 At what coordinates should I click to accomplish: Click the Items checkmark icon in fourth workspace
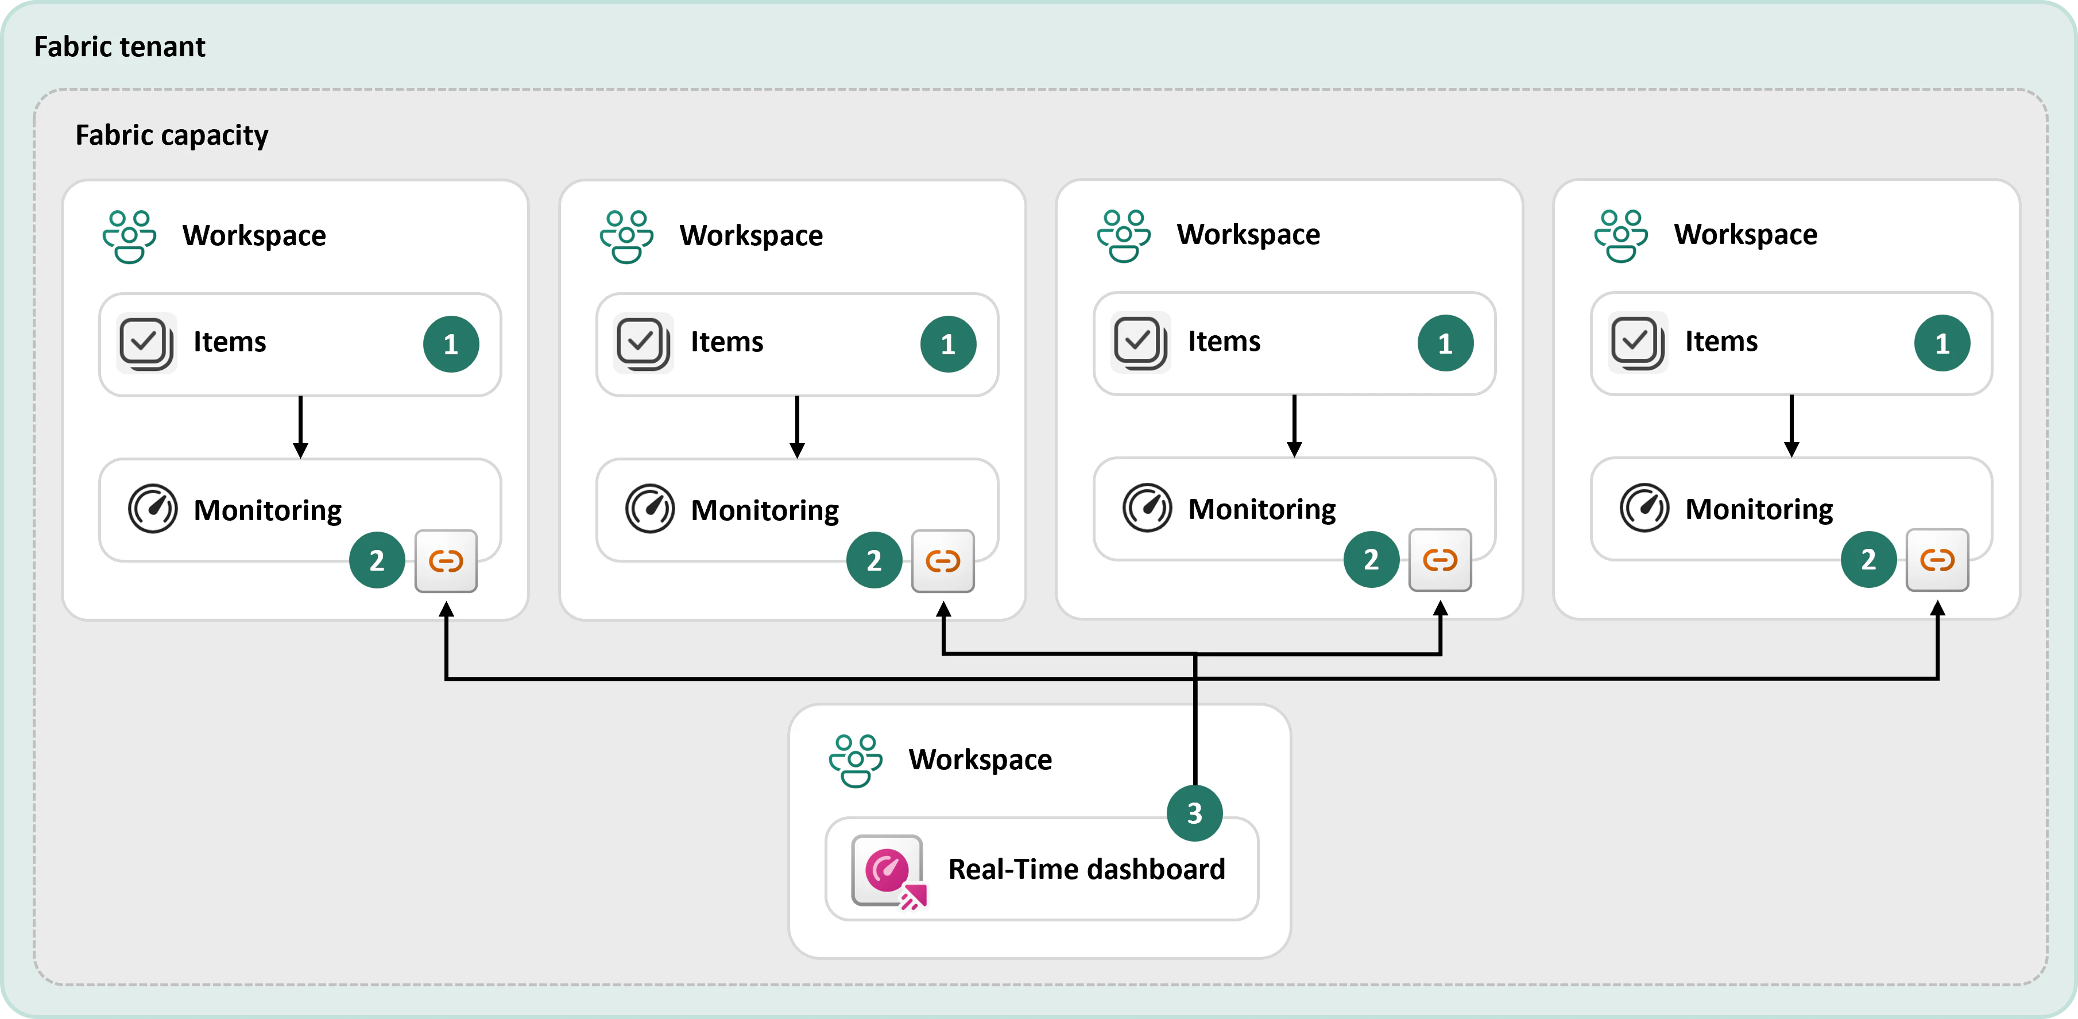pos(1638,343)
